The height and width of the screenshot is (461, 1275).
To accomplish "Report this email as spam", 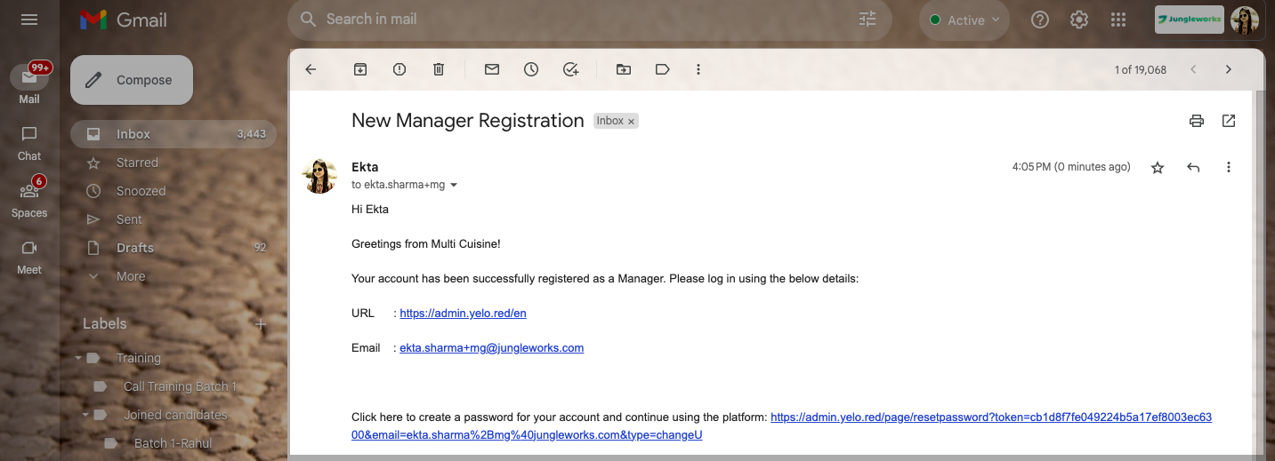I will (399, 69).
